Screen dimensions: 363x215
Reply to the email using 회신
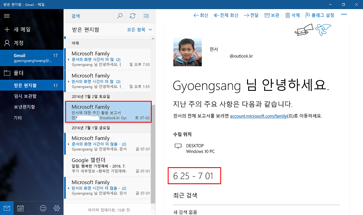[x=201, y=15]
